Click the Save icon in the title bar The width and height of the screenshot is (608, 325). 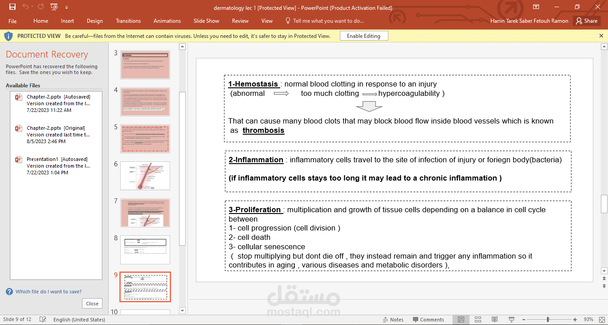click(x=12, y=7)
